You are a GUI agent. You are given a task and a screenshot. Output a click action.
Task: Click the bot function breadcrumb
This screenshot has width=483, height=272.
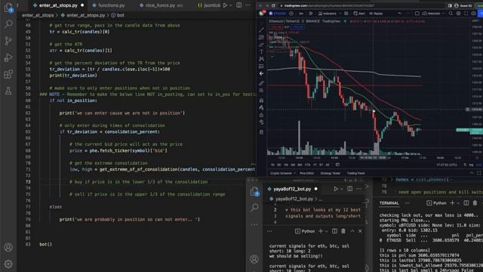click(x=118, y=15)
